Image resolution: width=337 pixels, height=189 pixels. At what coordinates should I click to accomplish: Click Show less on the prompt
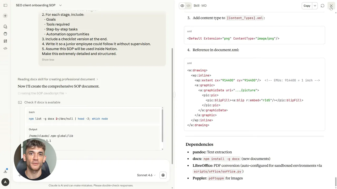(x=48, y=60)
